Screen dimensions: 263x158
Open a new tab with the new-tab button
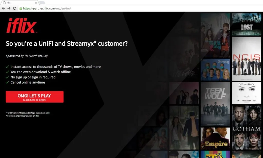point(42,3)
